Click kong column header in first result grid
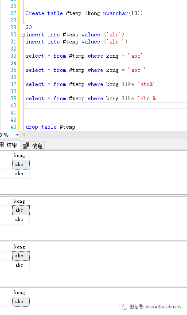187x315 pixels. click(x=21, y=155)
